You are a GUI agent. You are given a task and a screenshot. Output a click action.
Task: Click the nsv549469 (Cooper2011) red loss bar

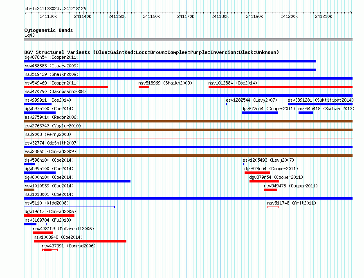click(66, 87)
